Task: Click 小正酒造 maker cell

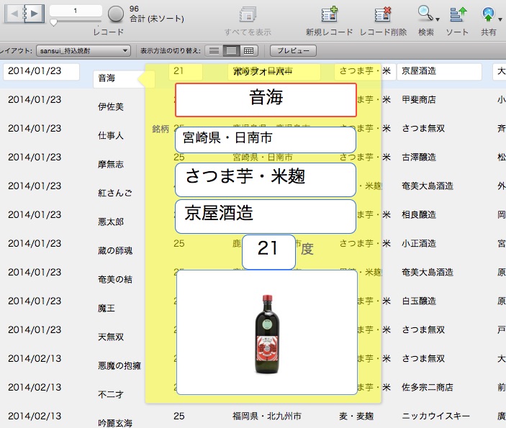Action: pyautogui.click(x=418, y=243)
